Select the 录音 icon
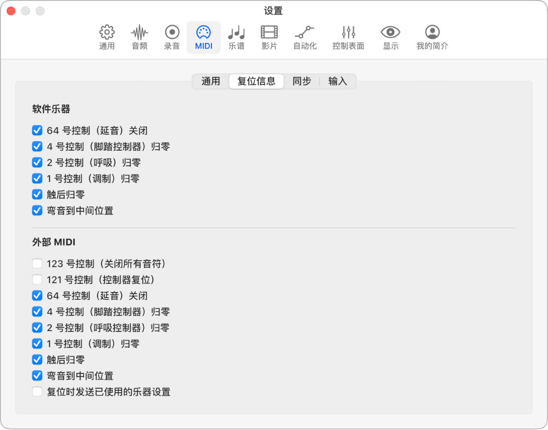Image resolution: width=548 pixels, height=430 pixels. [171, 37]
